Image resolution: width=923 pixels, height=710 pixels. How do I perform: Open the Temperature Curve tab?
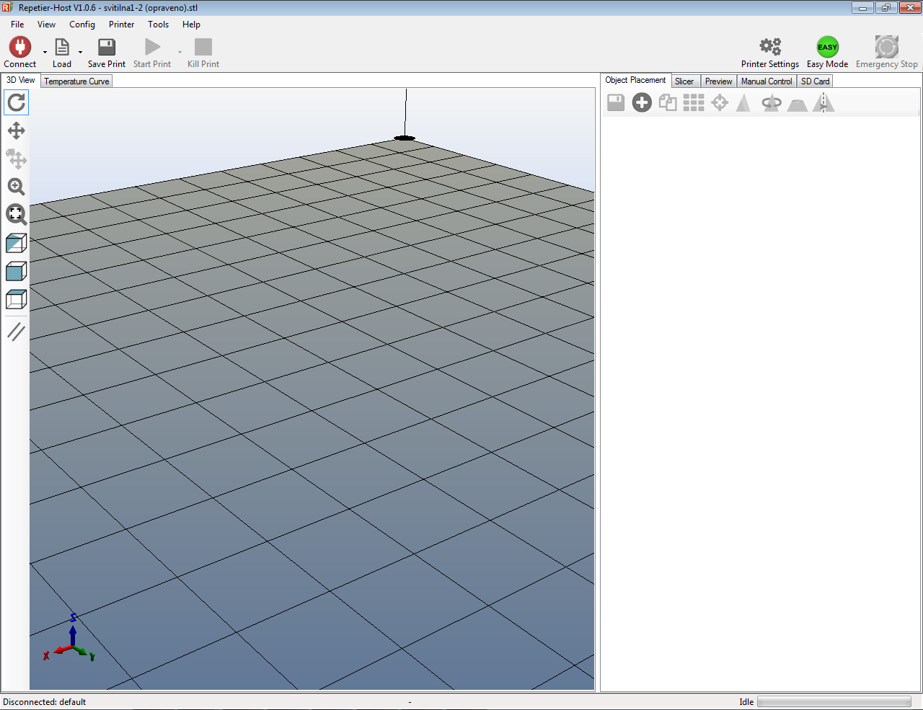(76, 81)
